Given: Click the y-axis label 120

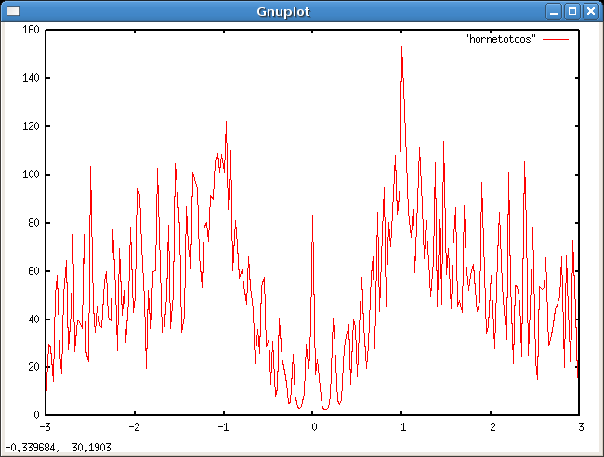Looking at the screenshot, I should click(31, 126).
